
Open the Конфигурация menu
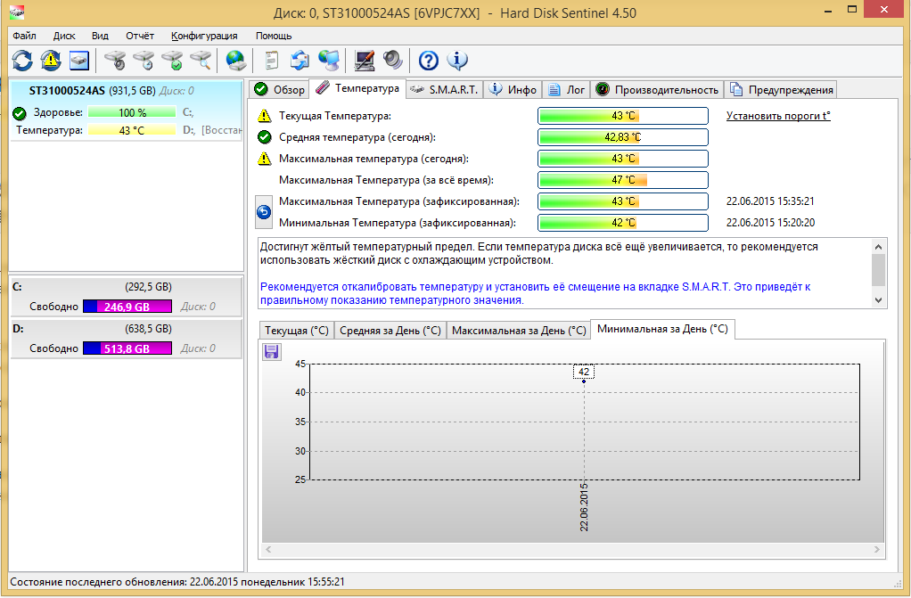click(x=204, y=36)
